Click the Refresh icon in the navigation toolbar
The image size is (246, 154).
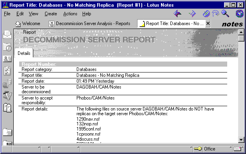click(x=215, y=13)
